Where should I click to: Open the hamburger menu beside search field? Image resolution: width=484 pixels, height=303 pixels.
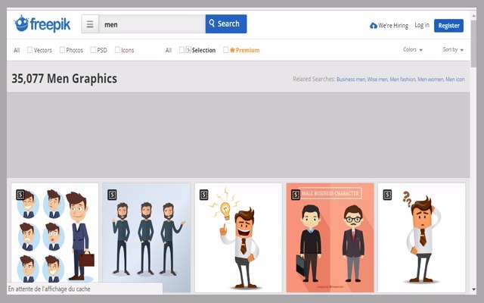[90, 24]
